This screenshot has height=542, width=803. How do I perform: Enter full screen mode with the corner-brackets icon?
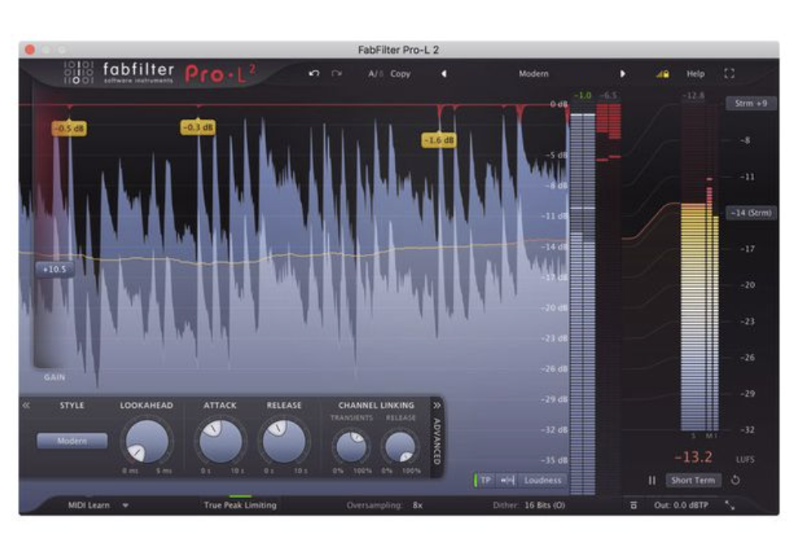[730, 73]
